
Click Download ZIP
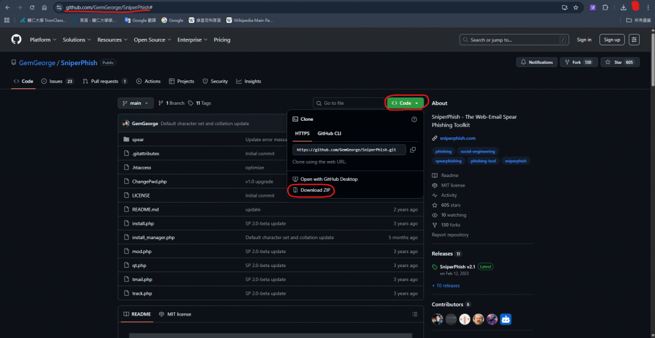coord(312,190)
